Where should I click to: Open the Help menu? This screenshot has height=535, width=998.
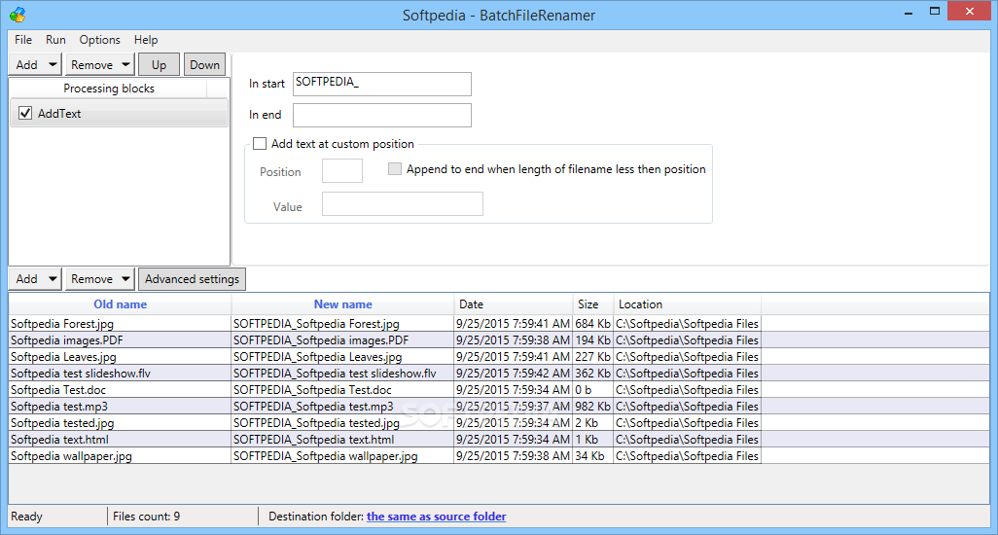pyautogui.click(x=146, y=40)
